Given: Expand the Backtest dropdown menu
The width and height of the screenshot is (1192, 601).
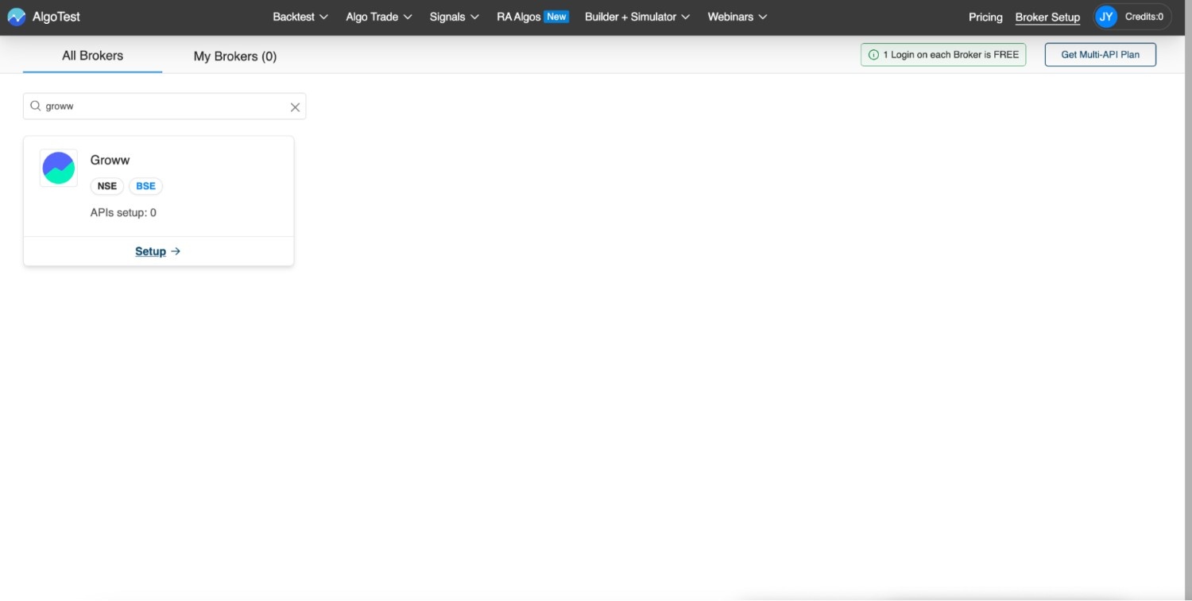Looking at the screenshot, I should tap(300, 17).
